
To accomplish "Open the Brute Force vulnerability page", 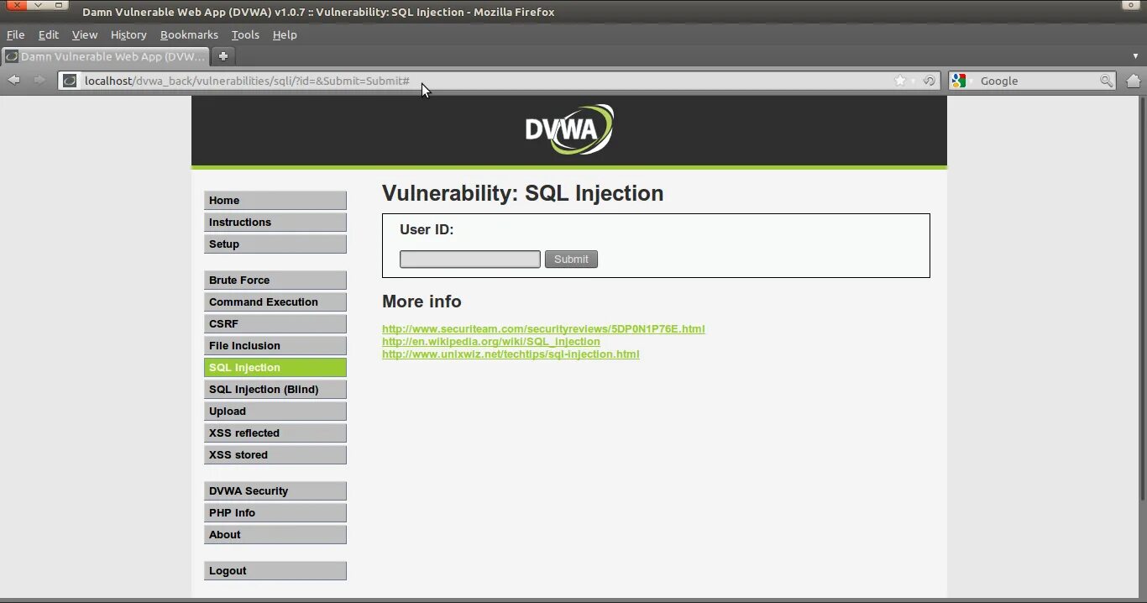I will pos(275,280).
